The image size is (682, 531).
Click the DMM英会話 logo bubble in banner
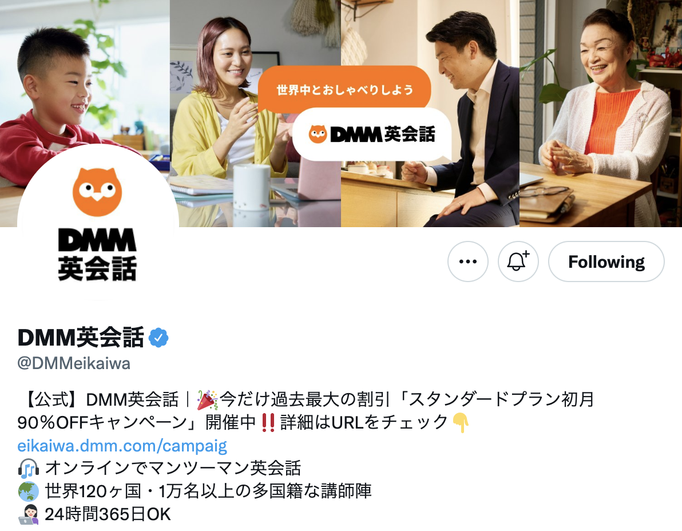pos(371,134)
